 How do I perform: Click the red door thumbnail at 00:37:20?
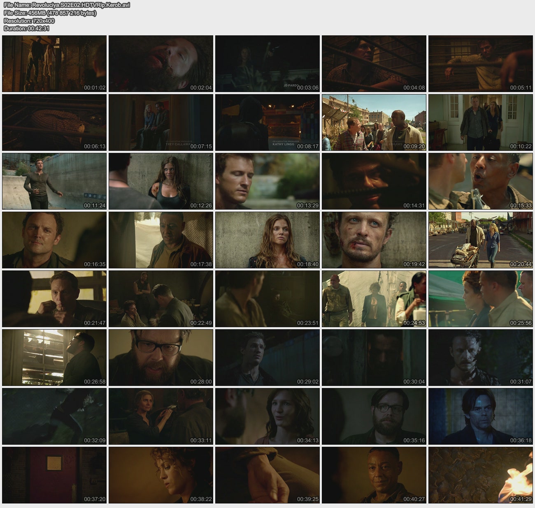coord(54,475)
